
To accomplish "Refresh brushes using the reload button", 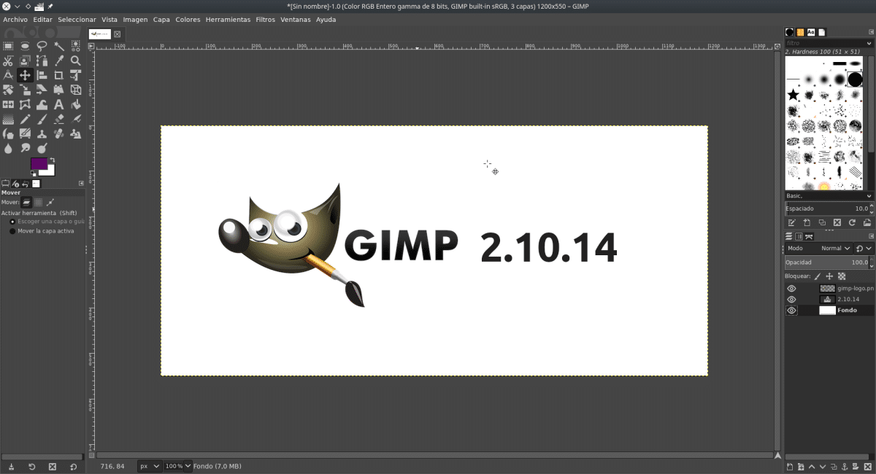I will (x=852, y=222).
